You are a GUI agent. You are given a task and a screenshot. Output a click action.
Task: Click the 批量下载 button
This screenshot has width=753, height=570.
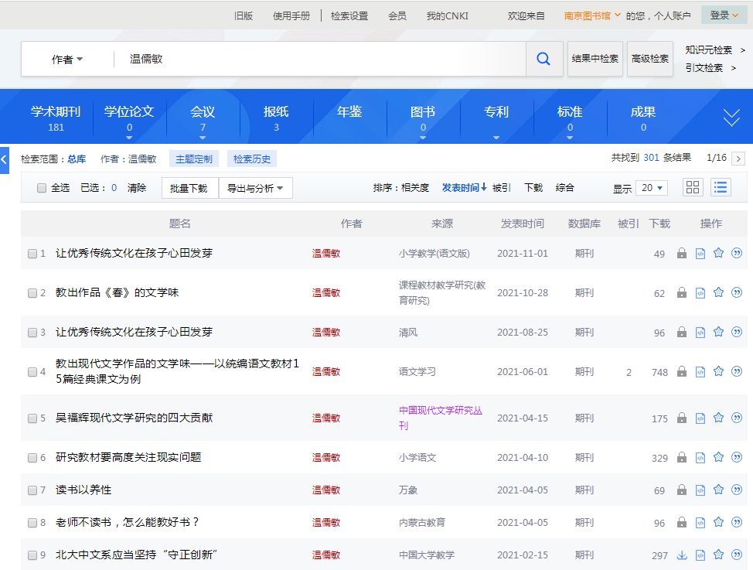(x=189, y=188)
